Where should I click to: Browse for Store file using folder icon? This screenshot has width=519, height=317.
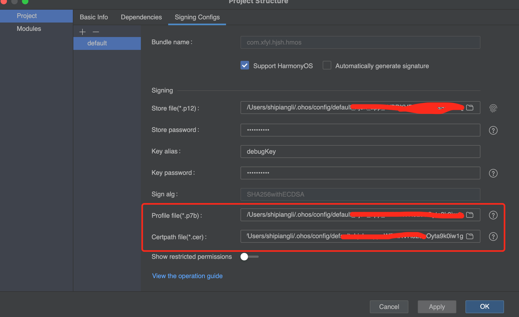[470, 108]
